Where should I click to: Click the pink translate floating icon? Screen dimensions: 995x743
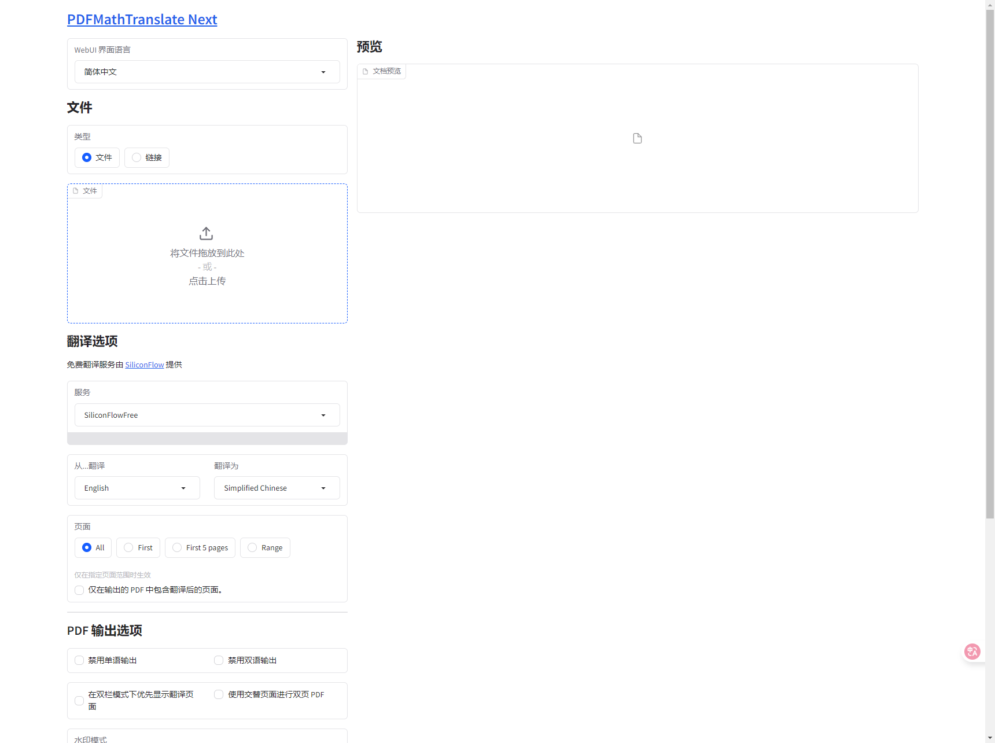click(x=972, y=652)
